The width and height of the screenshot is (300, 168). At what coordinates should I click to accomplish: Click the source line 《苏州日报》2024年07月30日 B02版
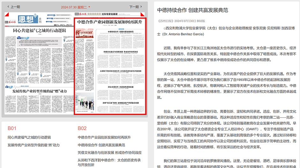181,21
